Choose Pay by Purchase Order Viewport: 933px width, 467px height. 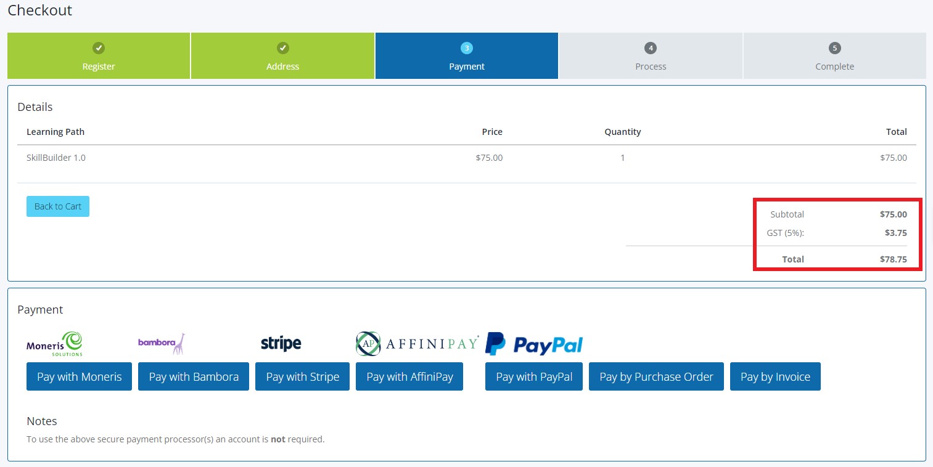pos(656,376)
